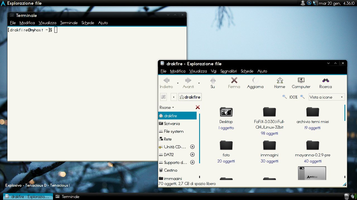Image resolution: width=357 pixels, height=200 pixels.
Task: Open the Desktop folder icon
Action: (x=226, y=112)
